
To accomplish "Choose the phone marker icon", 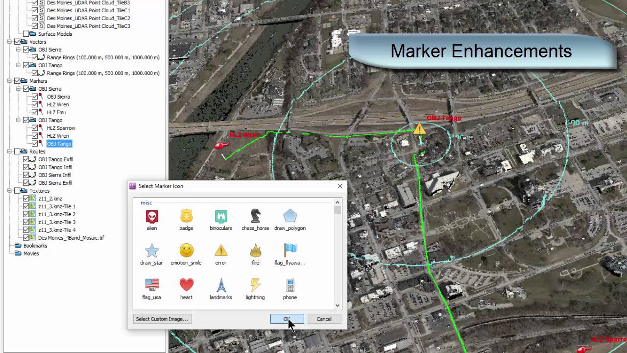I will 290,285.
